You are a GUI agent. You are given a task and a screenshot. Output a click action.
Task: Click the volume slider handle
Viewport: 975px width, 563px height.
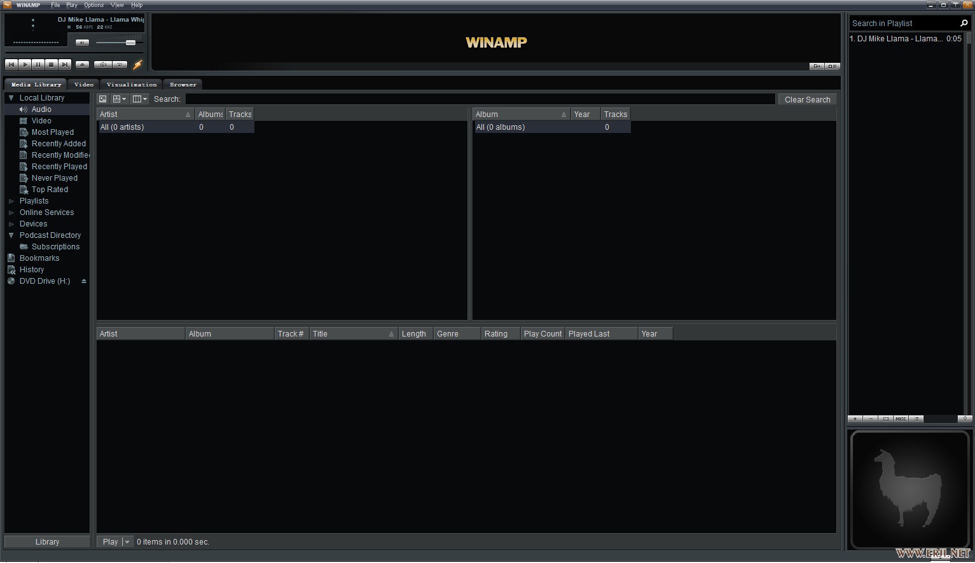[130, 43]
